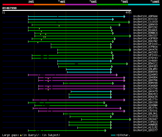Choose the UniRef100_A9NRQ5 label
This screenshot has width=162, height=137.
coord(145,125)
